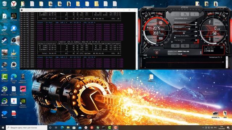Open the Forza Horizon 5 desktop shortcut

[23, 91]
